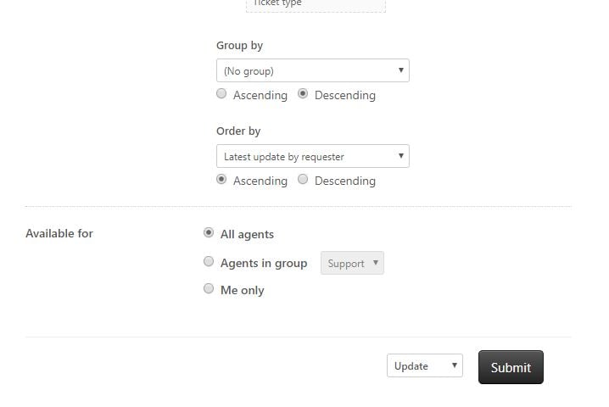
Task: Click the Me only label text
Action: tap(243, 290)
